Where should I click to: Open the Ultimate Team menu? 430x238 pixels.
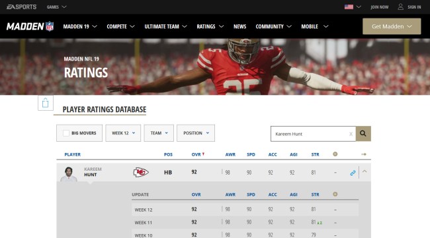coord(165,26)
